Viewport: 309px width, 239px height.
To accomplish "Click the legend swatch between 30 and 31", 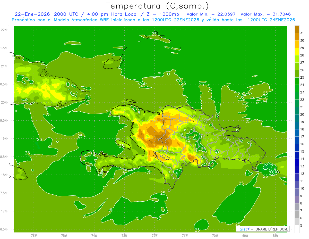I will pyautogui.click(x=297, y=37).
